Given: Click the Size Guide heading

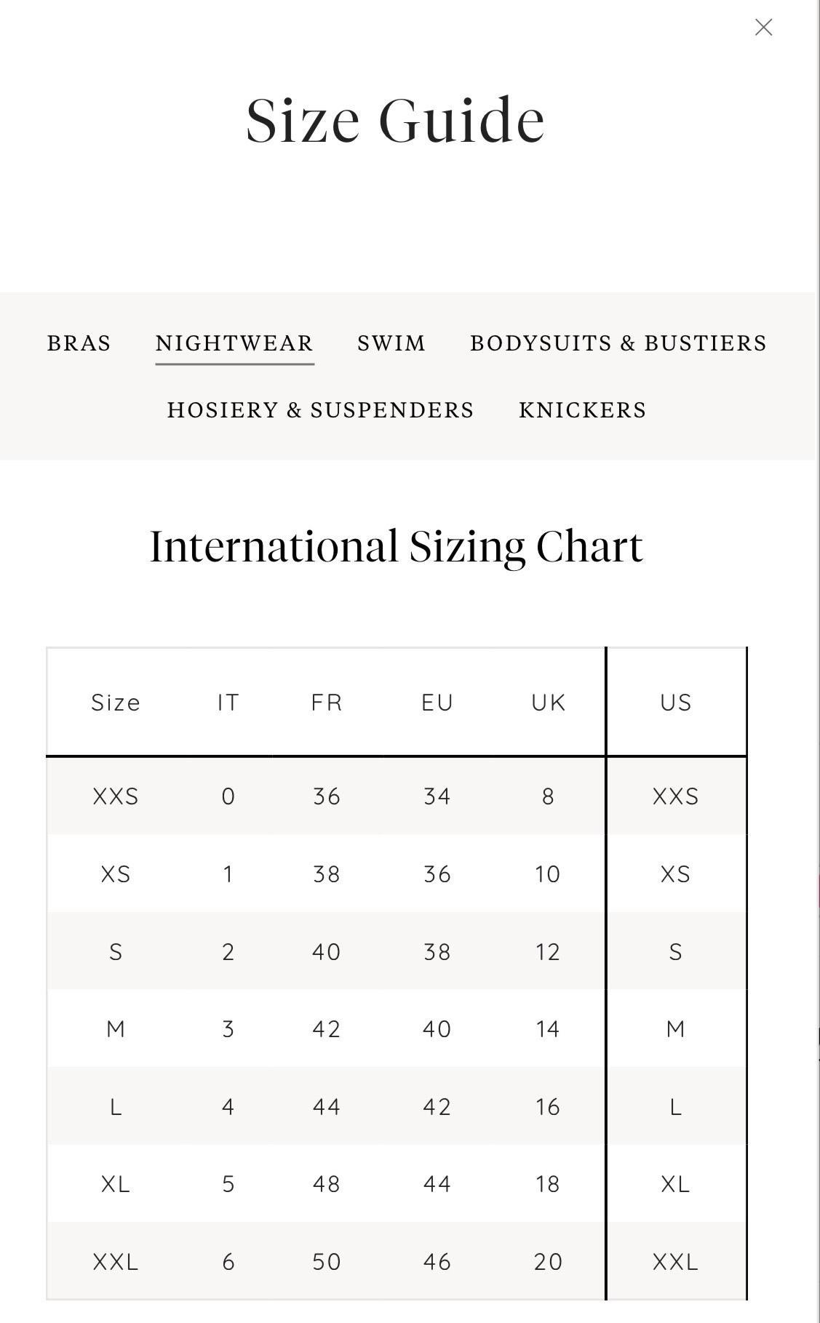Looking at the screenshot, I should click(395, 121).
